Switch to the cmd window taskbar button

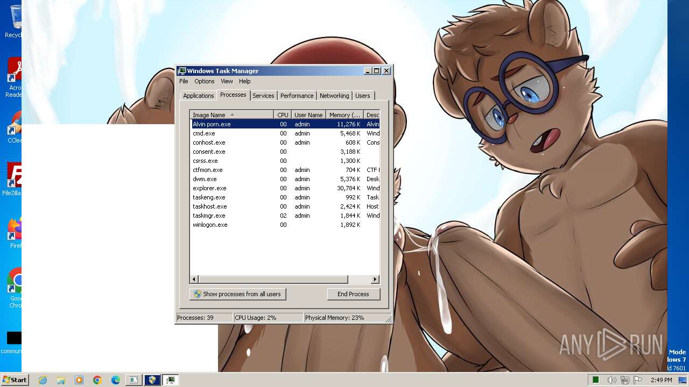point(133,380)
